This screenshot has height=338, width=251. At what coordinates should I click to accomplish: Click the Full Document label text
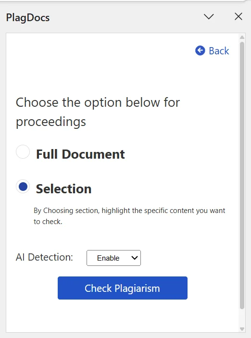(x=80, y=154)
